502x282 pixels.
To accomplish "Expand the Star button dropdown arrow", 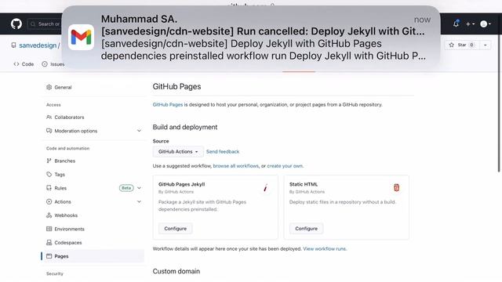I will pos(485,45).
